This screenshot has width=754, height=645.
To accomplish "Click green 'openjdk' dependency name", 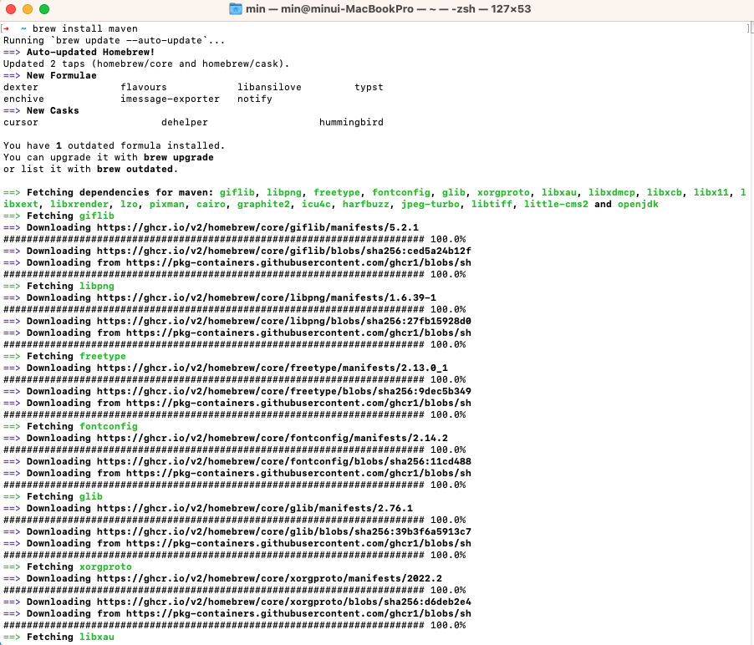I will pyautogui.click(x=638, y=204).
